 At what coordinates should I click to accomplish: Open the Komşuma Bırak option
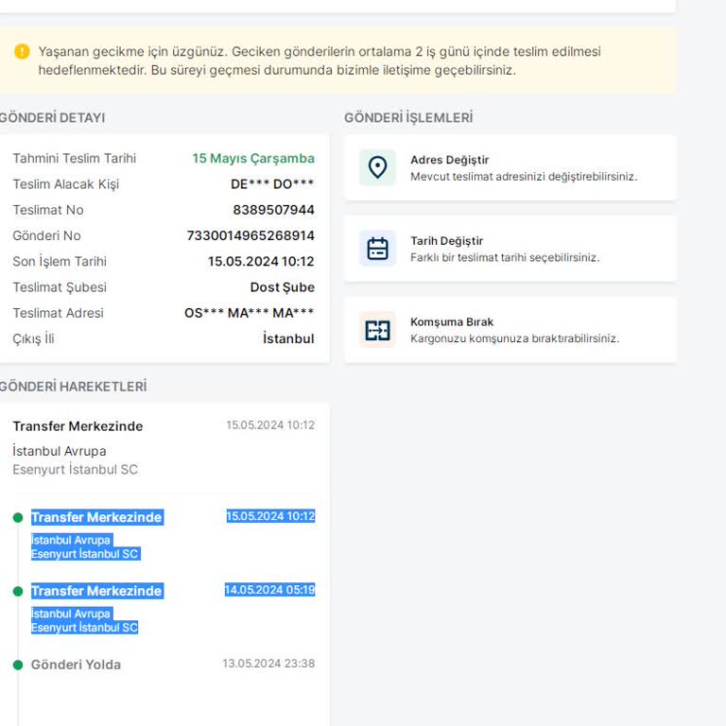tap(510, 330)
